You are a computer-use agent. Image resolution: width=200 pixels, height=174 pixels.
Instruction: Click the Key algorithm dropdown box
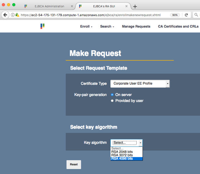[126, 143]
